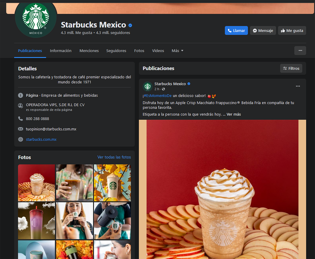Image resolution: width=315 pixels, height=259 pixels.
Task: Click the website globe icon
Action: click(20, 139)
